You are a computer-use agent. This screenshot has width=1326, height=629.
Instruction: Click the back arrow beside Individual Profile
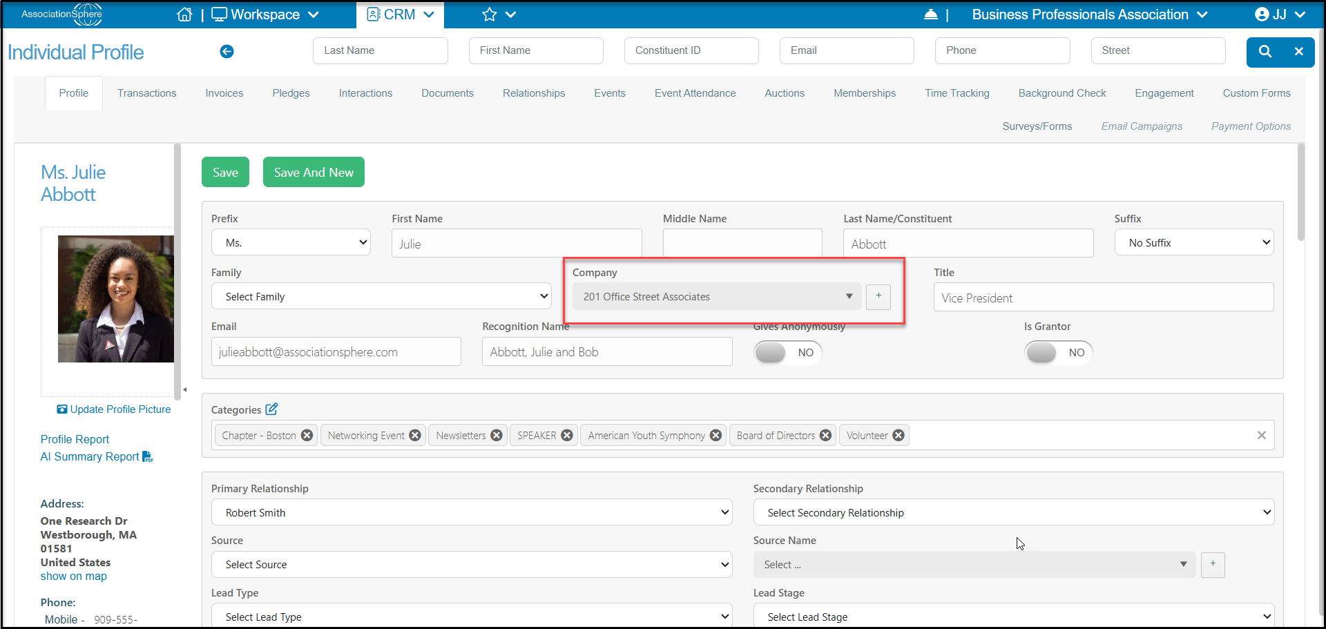click(227, 51)
